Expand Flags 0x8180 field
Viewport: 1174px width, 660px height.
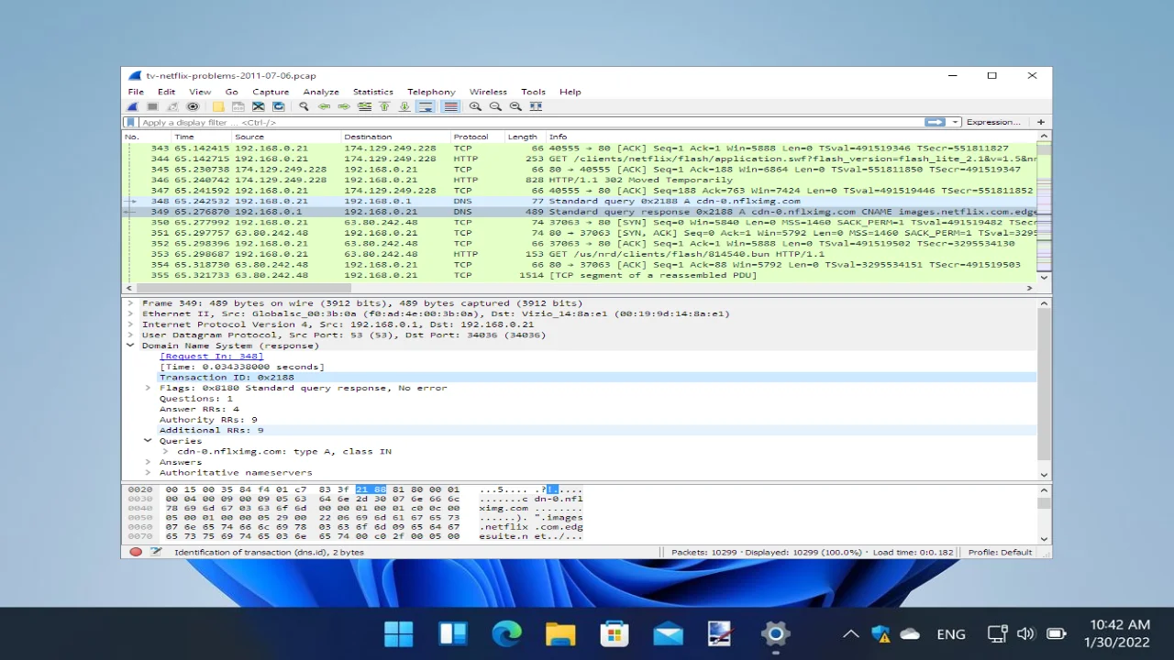[x=148, y=388]
